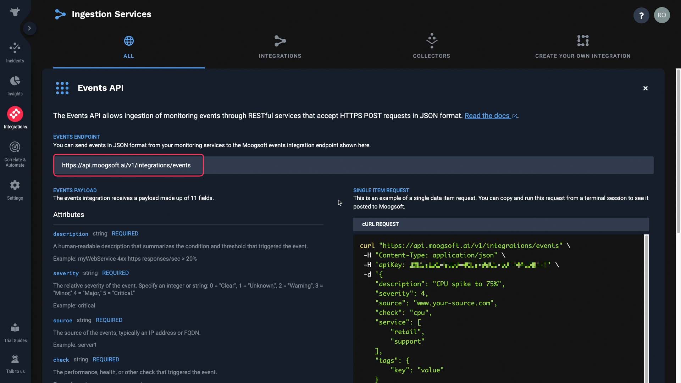
Task: Click the "check": "cpu" line
Action: pyautogui.click(x=404, y=312)
